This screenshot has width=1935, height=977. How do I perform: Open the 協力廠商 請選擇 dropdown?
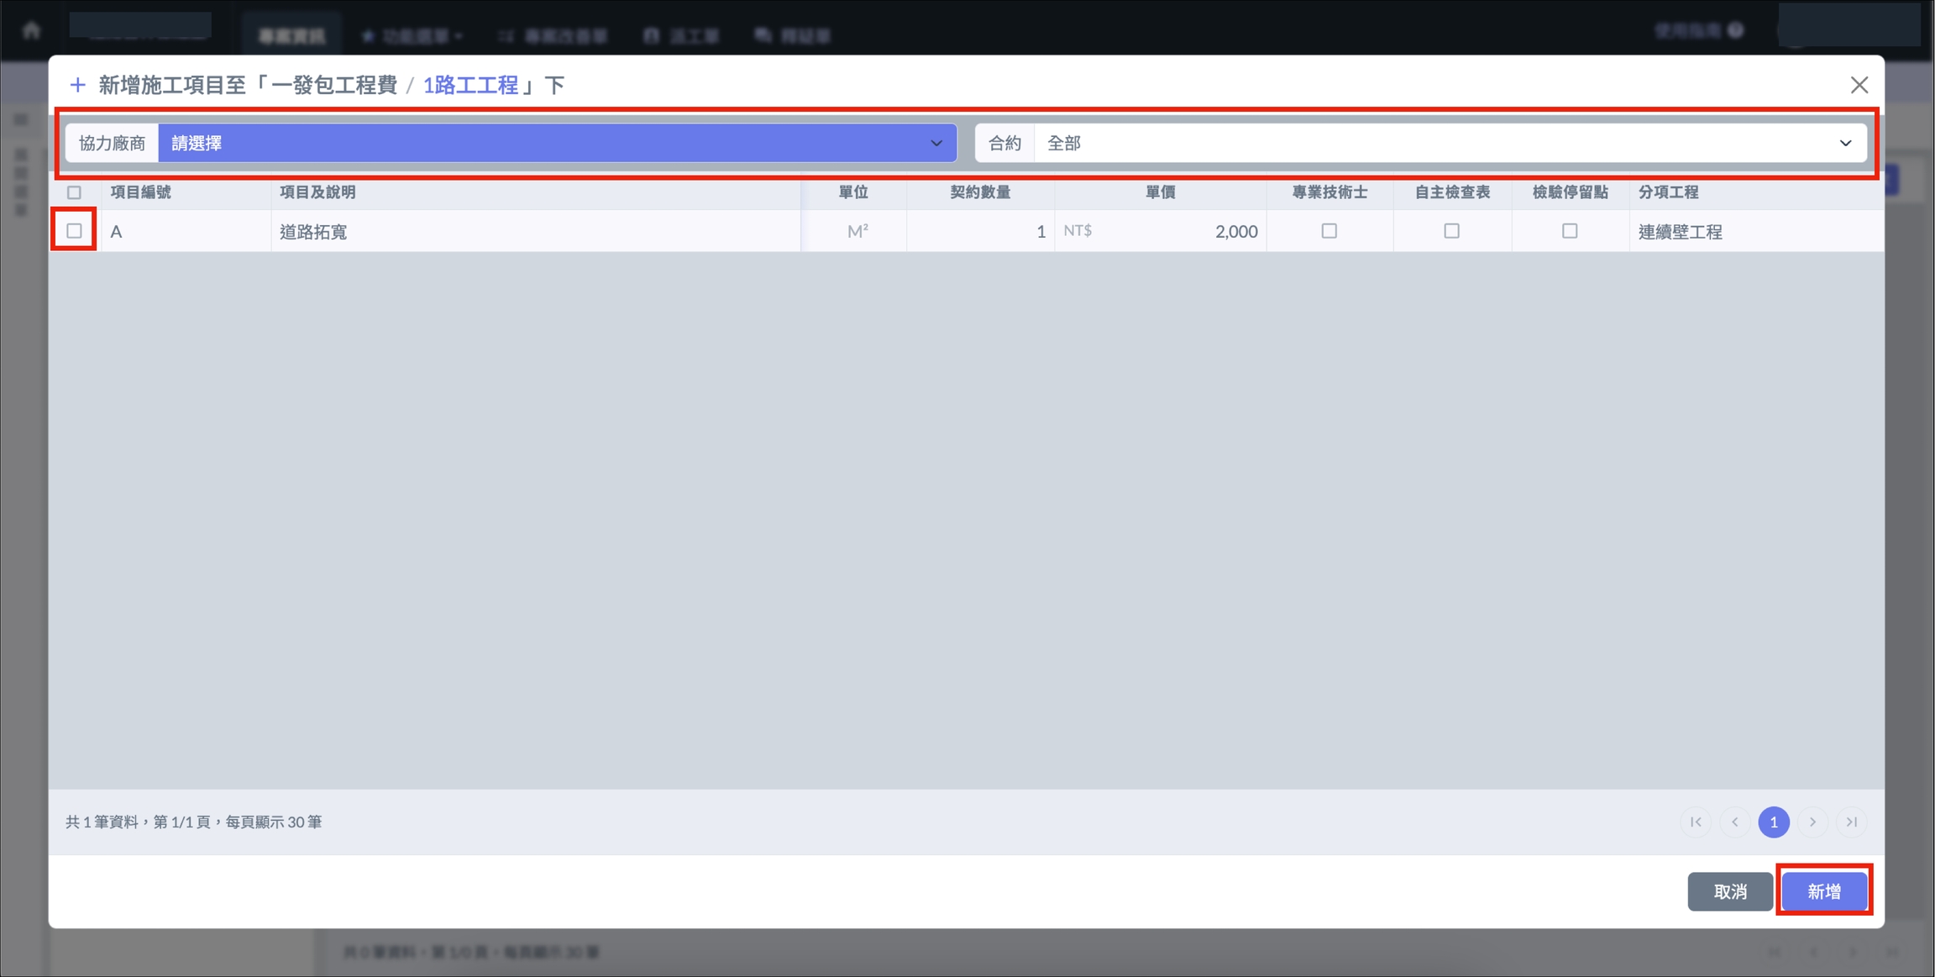tap(557, 143)
